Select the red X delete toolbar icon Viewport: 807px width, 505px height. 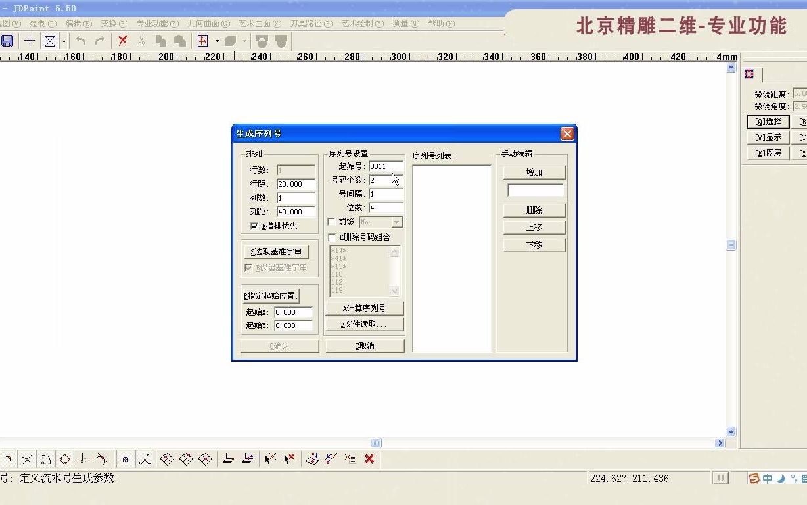(x=122, y=41)
